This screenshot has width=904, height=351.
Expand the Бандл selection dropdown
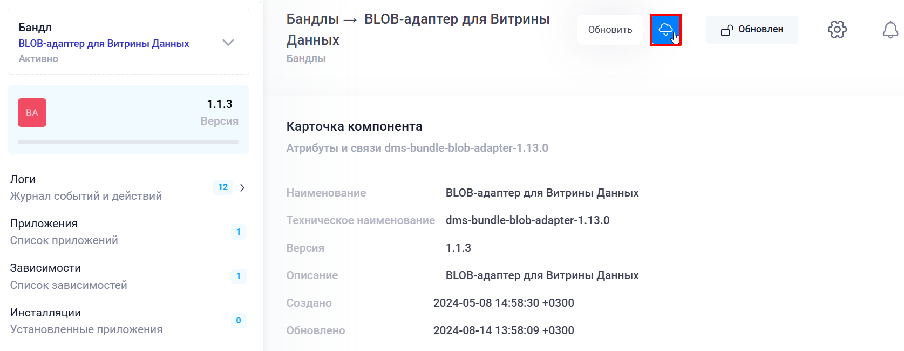point(228,42)
